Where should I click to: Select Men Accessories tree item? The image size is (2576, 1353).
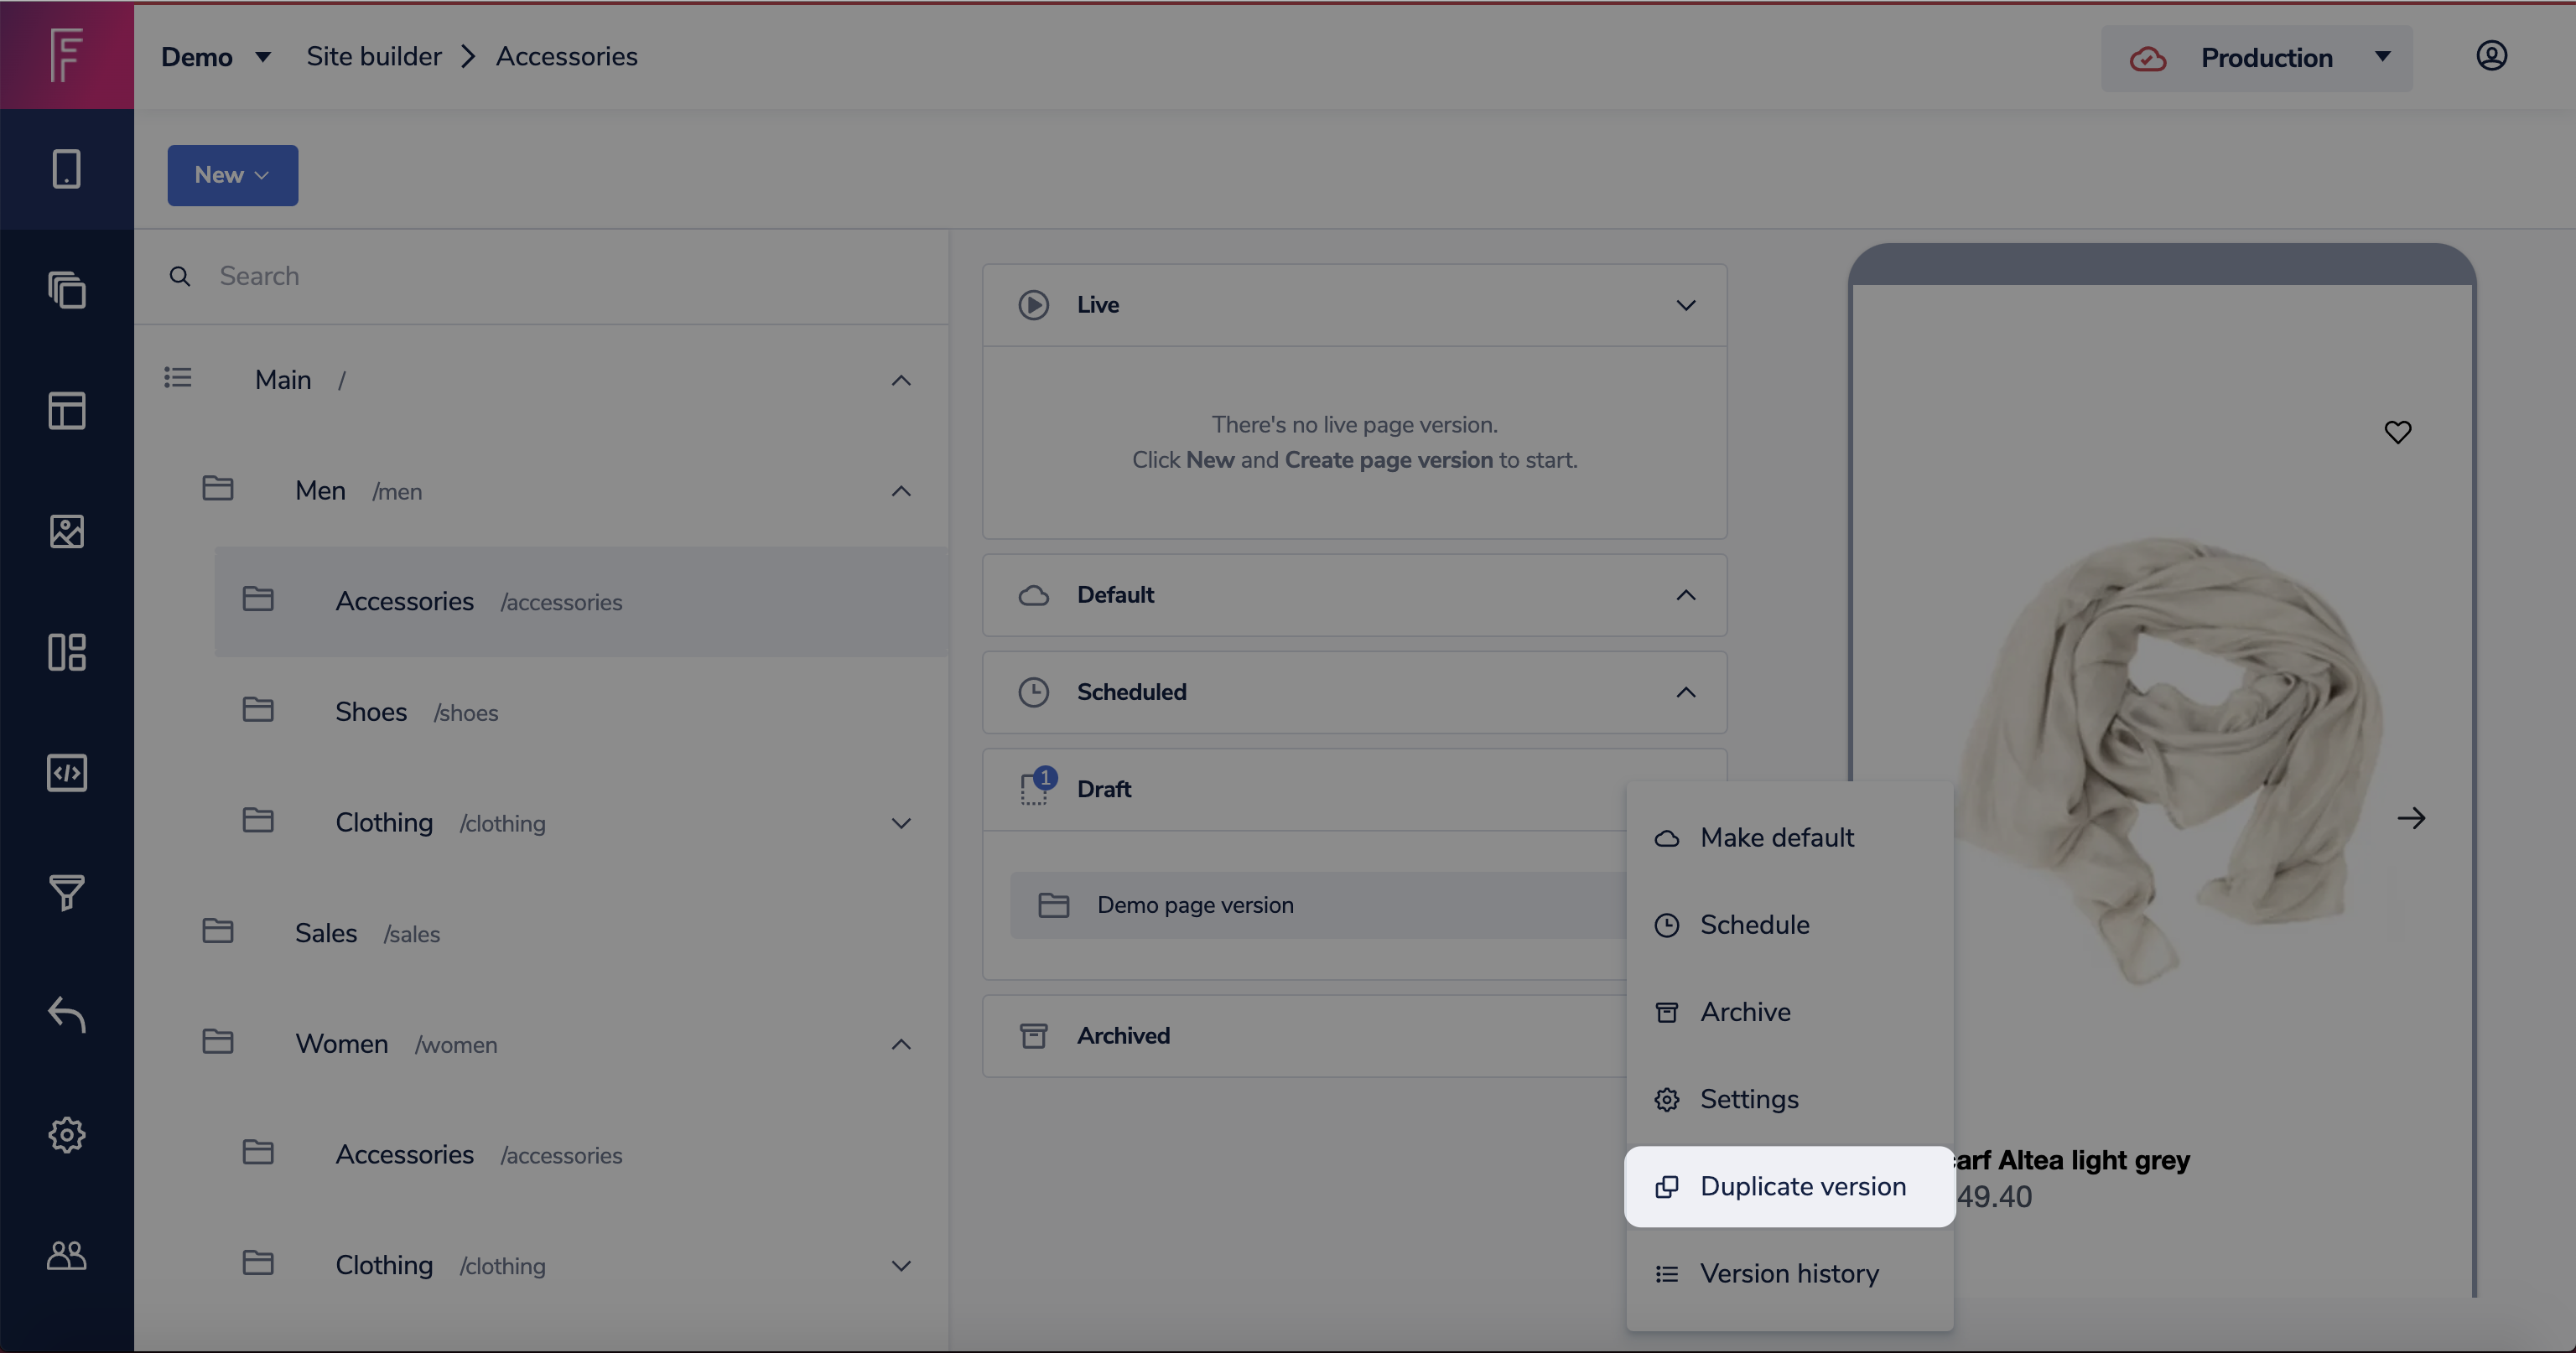coord(581,601)
